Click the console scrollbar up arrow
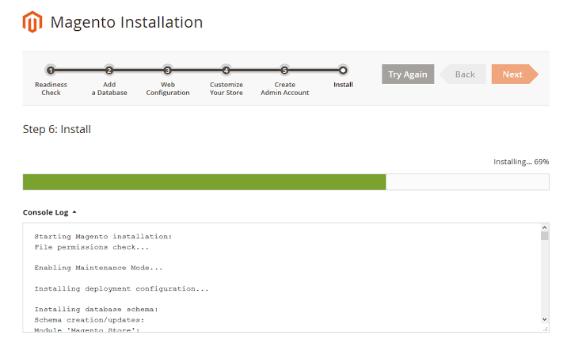This screenshot has height=339, width=567. point(545,227)
